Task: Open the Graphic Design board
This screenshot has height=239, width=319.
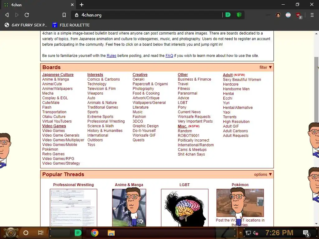Action: (145, 126)
